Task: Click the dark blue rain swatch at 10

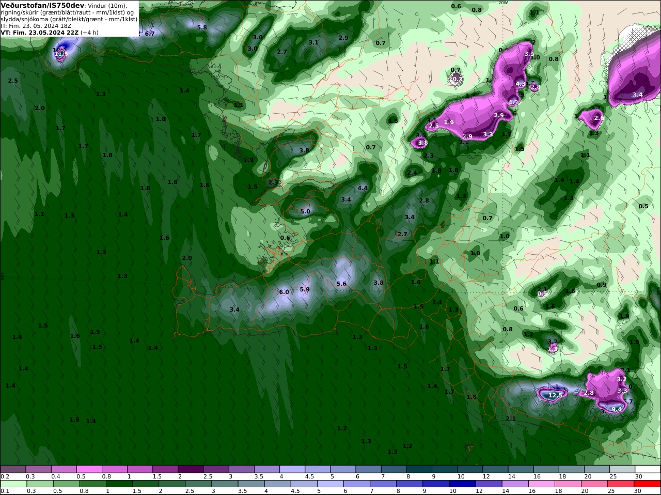Action: (463, 484)
